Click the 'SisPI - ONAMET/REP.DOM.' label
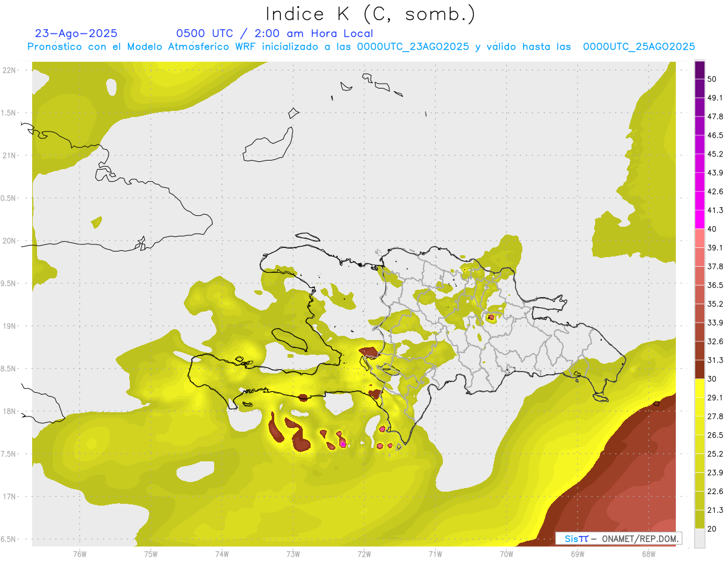Image resolution: width=728 pixels, height=562 pixels. pos(619,538)
